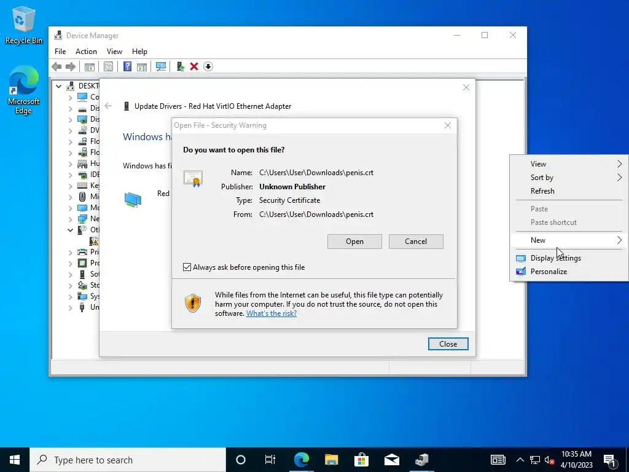Click Open in the Security Warning dialog

354,241
